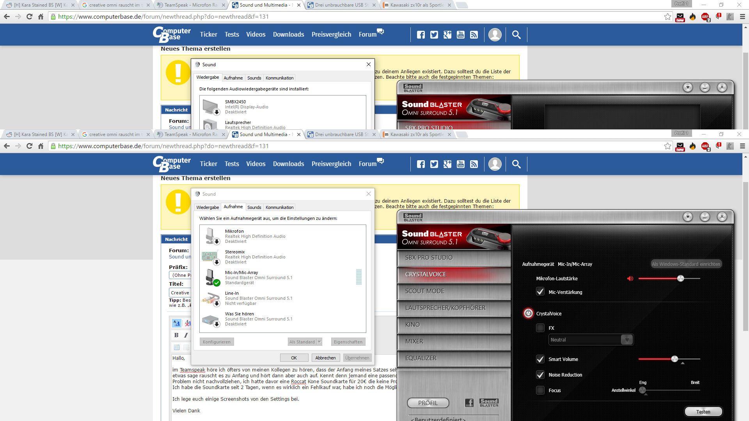Click flame extension icon in lower browser window
The image size is (749, 421).
[693, 146]
